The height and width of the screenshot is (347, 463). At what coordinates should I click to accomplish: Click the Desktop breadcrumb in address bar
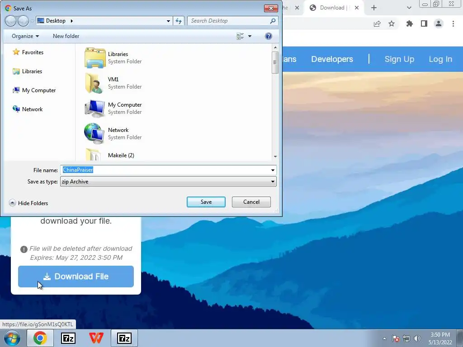pyautogui.click(x=56, y=21)
